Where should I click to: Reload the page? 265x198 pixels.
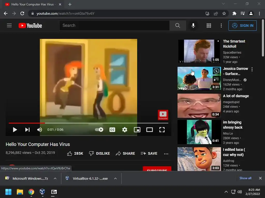click(22, 13)
